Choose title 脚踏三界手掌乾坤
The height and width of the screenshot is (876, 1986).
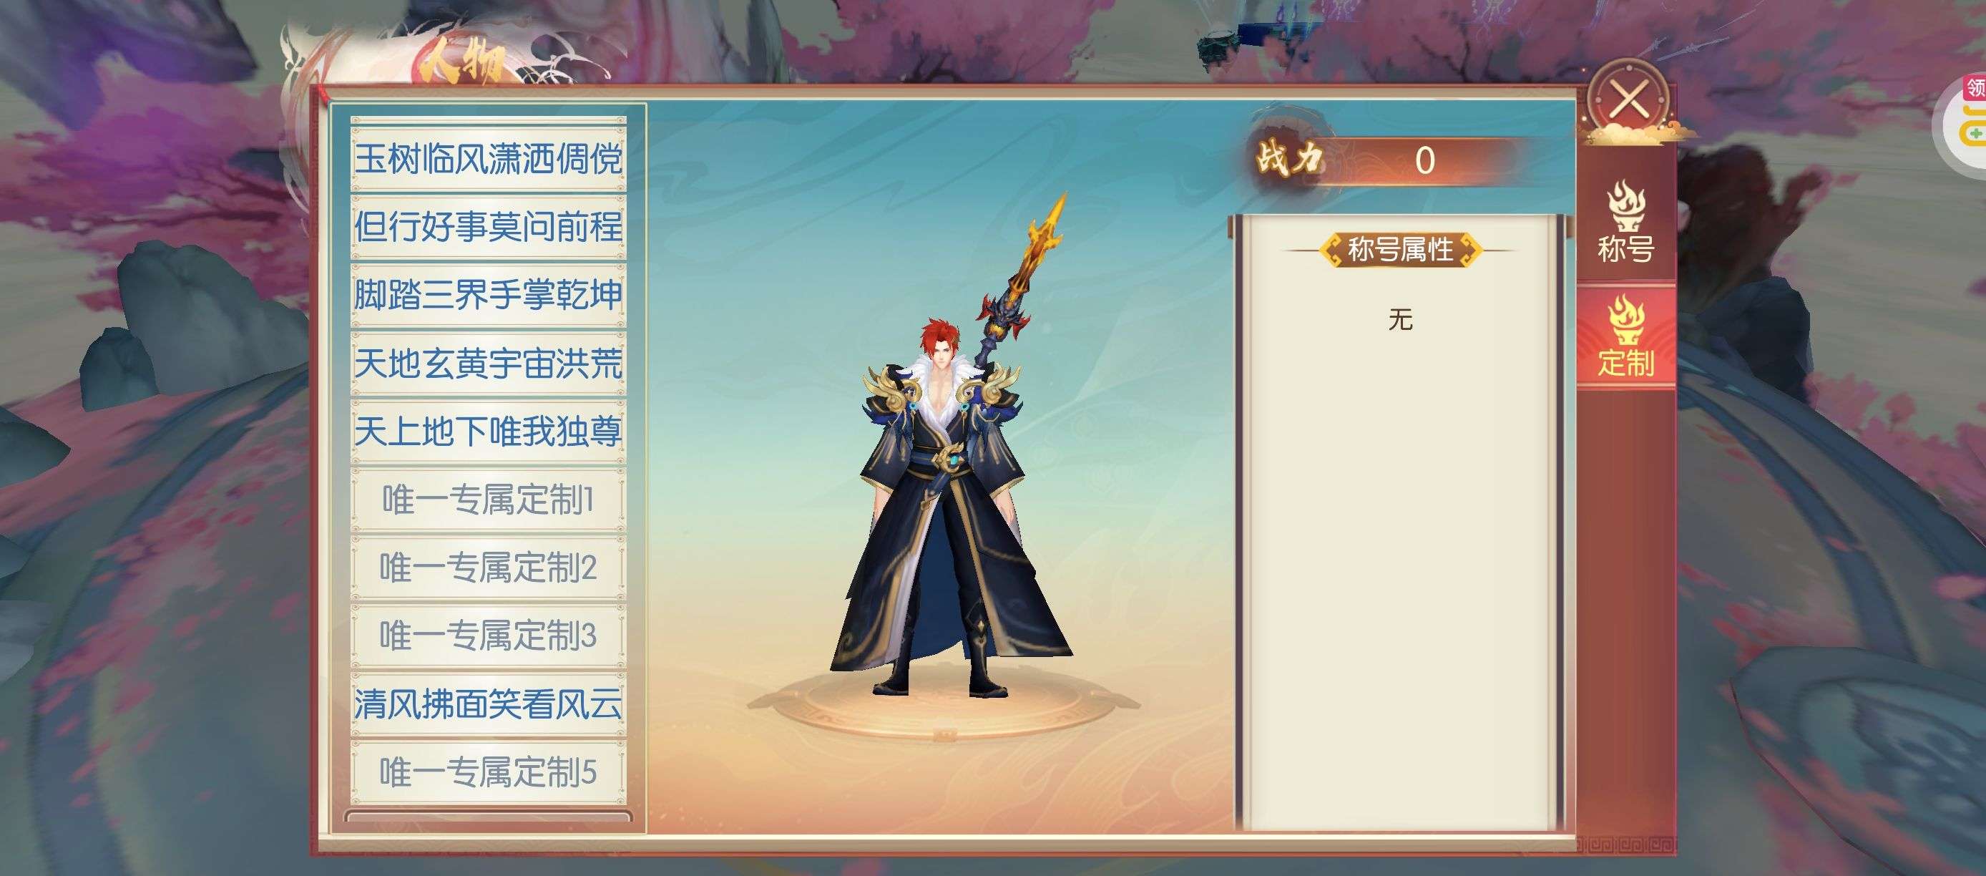(x=488, y=295)
